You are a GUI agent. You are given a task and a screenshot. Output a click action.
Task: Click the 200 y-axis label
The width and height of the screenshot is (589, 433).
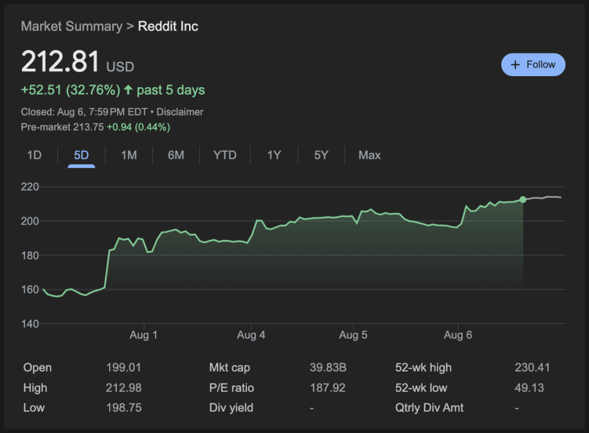point(30,221)
